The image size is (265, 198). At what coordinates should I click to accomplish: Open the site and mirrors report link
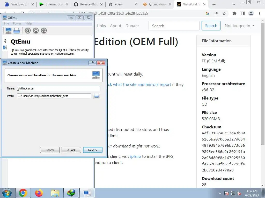[x=139, y=85]
